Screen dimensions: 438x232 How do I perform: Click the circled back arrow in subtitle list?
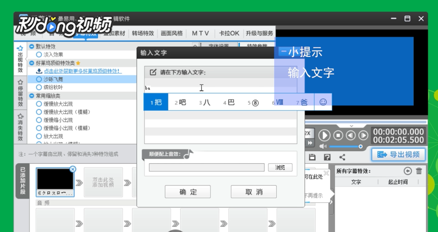[x=407, y=171]
